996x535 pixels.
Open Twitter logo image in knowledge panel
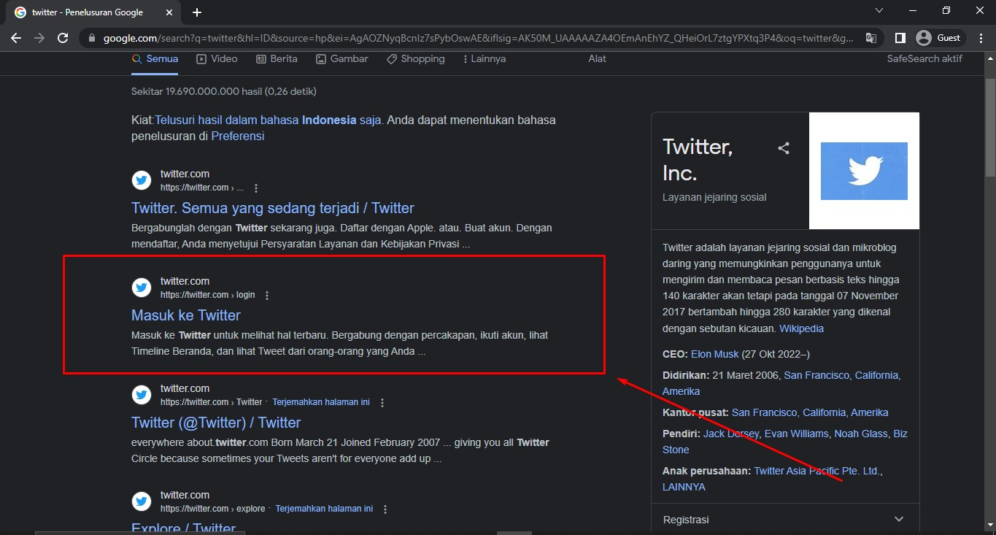pos(864,171)
